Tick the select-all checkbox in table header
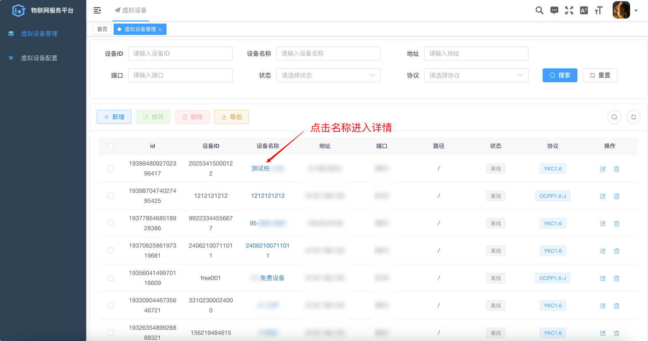This screenshot has width=648, height=341. pyautogui.click(x=111, y=146)
